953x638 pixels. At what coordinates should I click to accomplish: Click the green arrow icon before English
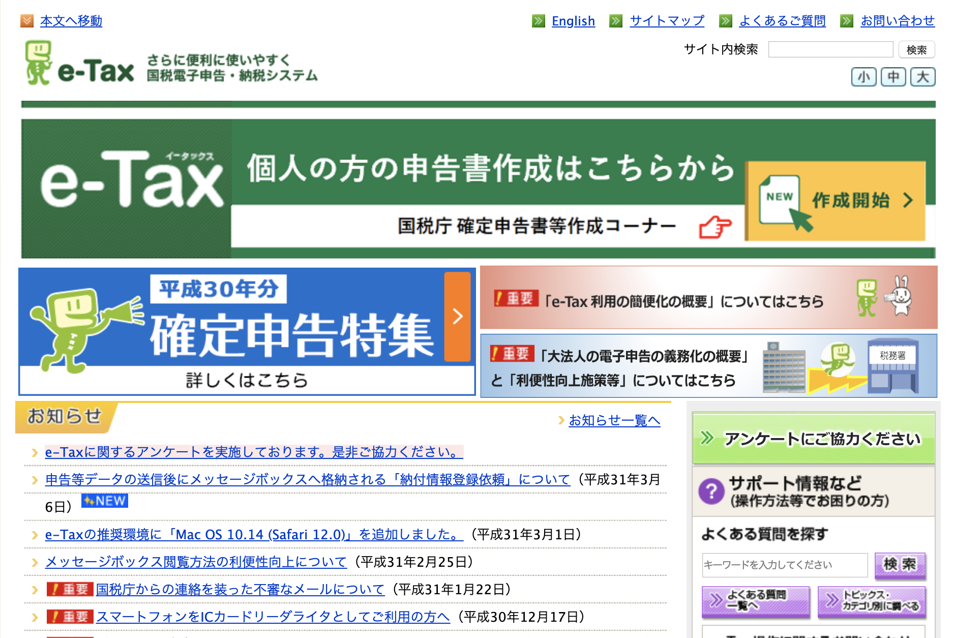click(539, 21)
